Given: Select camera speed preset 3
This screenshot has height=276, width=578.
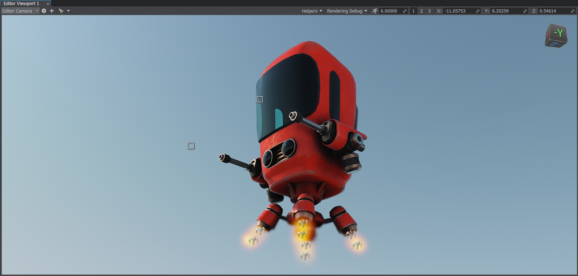Looking at the screenshot, I should (429, 11).
